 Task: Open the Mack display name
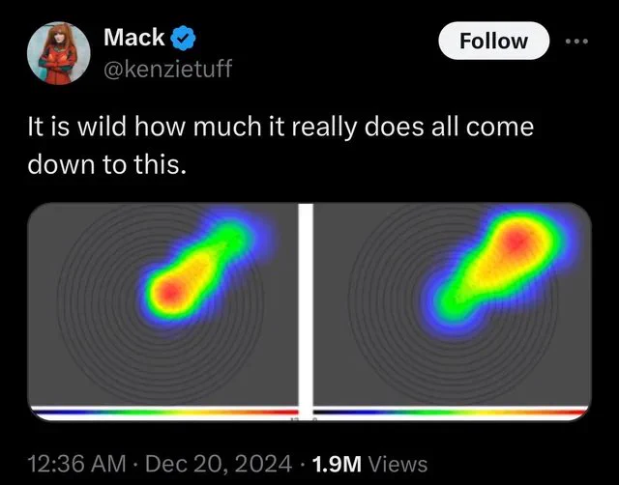tap(134, 38)
